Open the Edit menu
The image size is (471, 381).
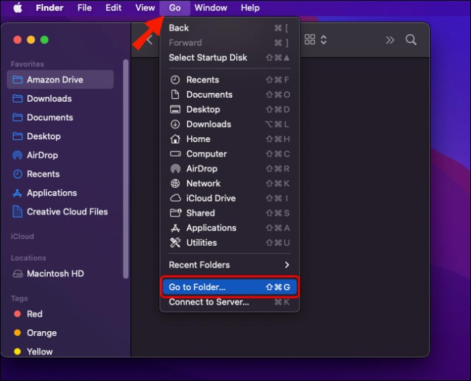pos(113,8)
